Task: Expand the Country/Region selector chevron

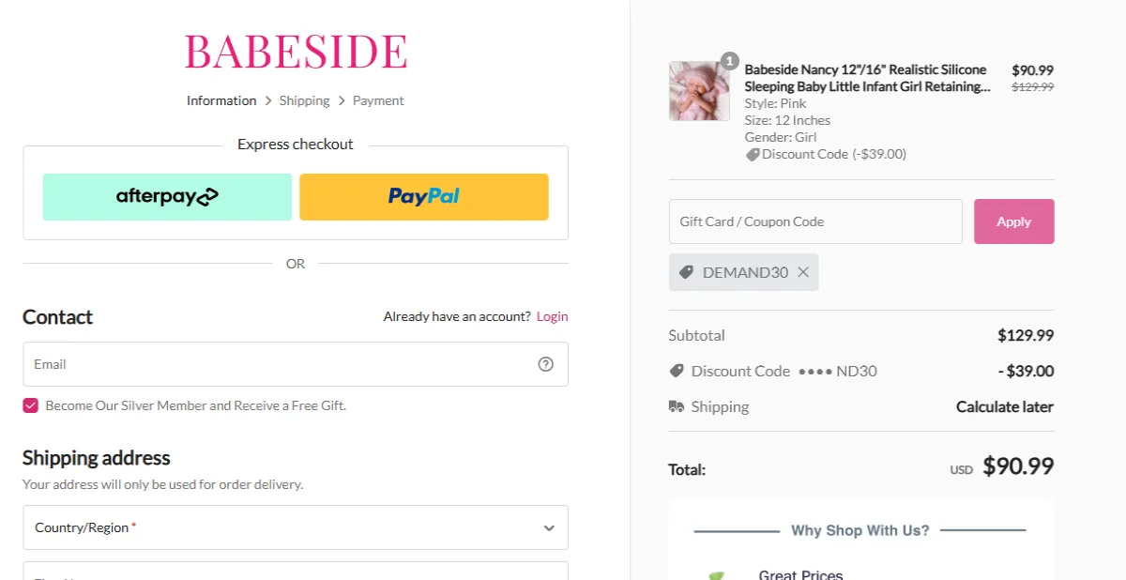Action: point(549,527)
